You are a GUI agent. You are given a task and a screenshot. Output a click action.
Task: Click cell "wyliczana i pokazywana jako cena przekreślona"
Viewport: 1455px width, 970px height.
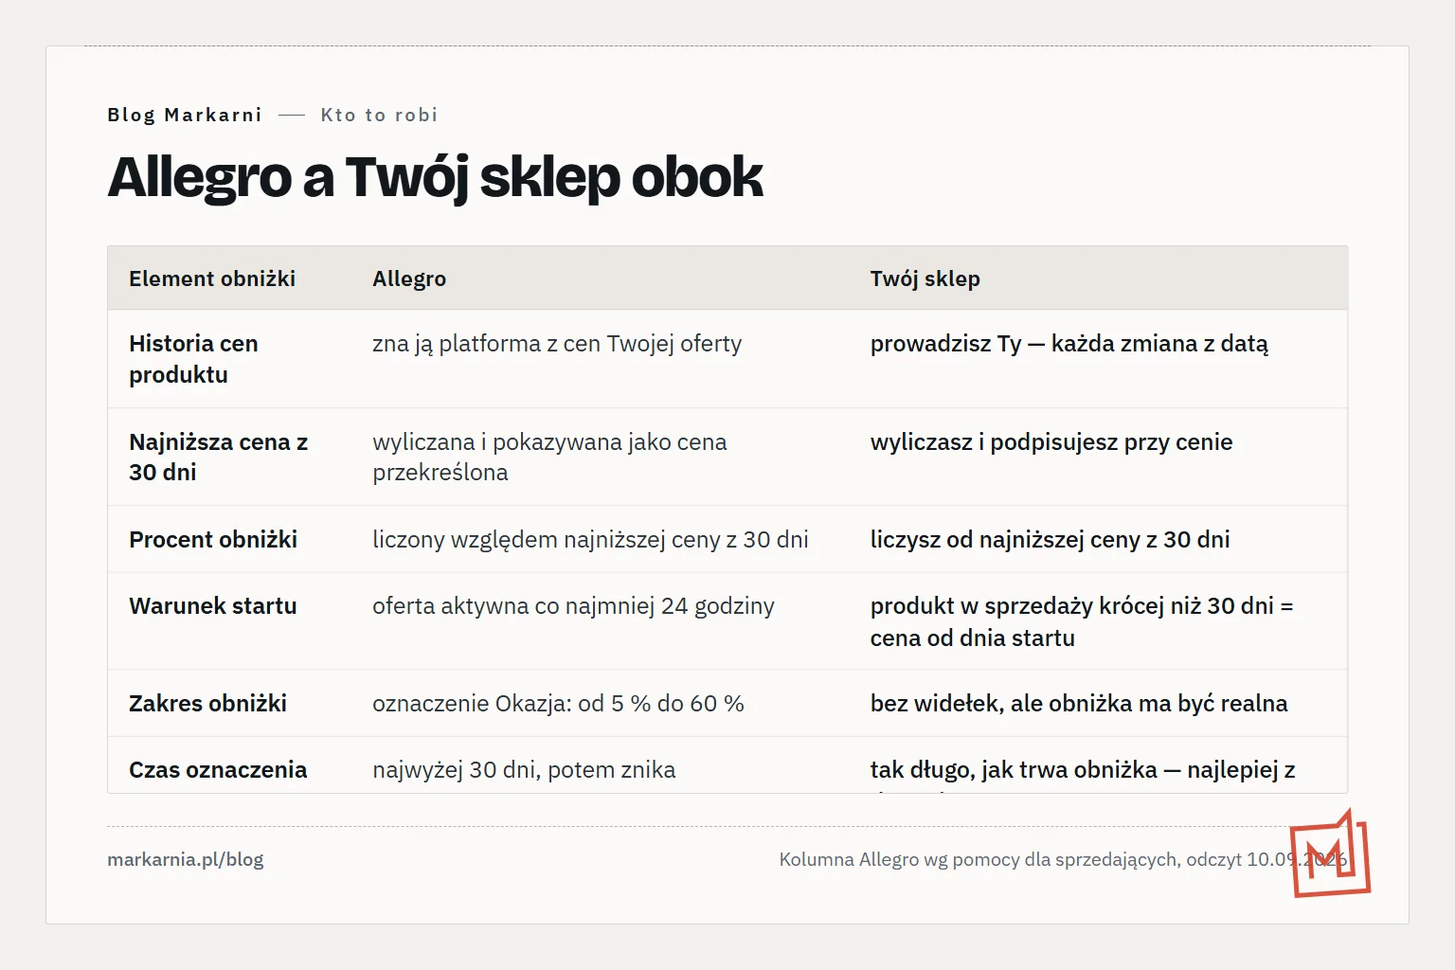click(549, 457)
